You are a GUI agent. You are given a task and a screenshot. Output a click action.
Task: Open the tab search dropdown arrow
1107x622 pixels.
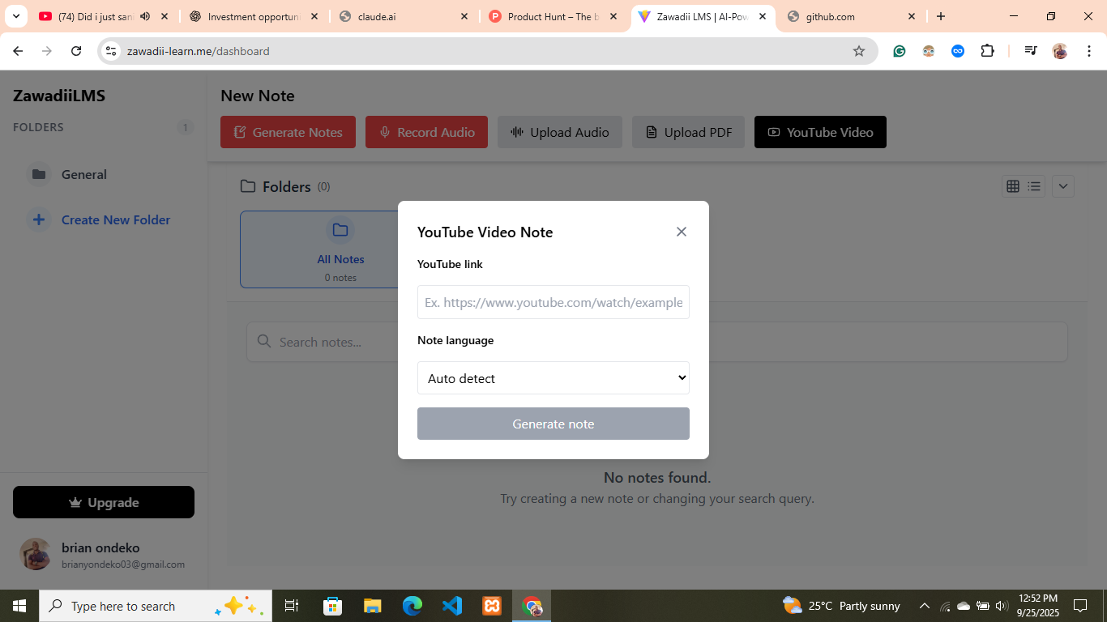pos(15,16)
